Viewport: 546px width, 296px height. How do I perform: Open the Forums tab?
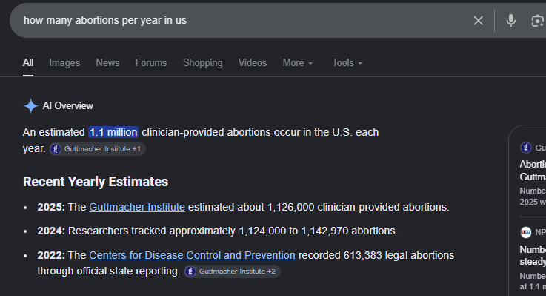point(151,63)
